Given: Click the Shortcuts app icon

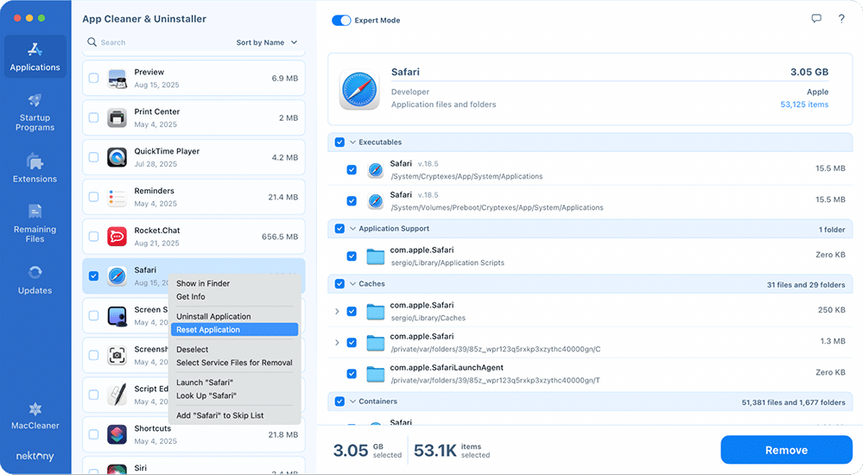Looking at the screenshot, I should [x=117, y=434].
